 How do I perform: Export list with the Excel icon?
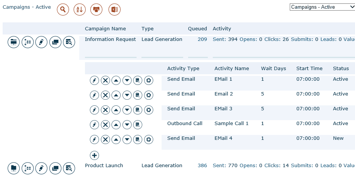point(115,9)
